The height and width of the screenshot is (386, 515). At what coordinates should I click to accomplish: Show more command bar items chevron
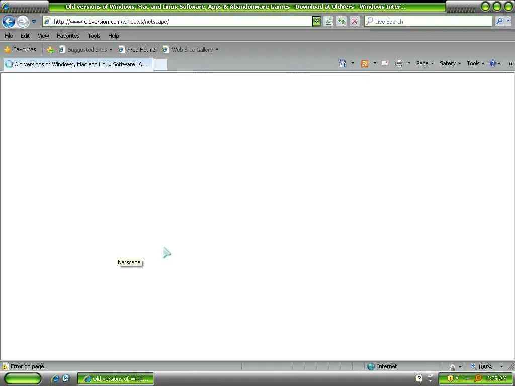pyautogui.click(x=511, y=64)
